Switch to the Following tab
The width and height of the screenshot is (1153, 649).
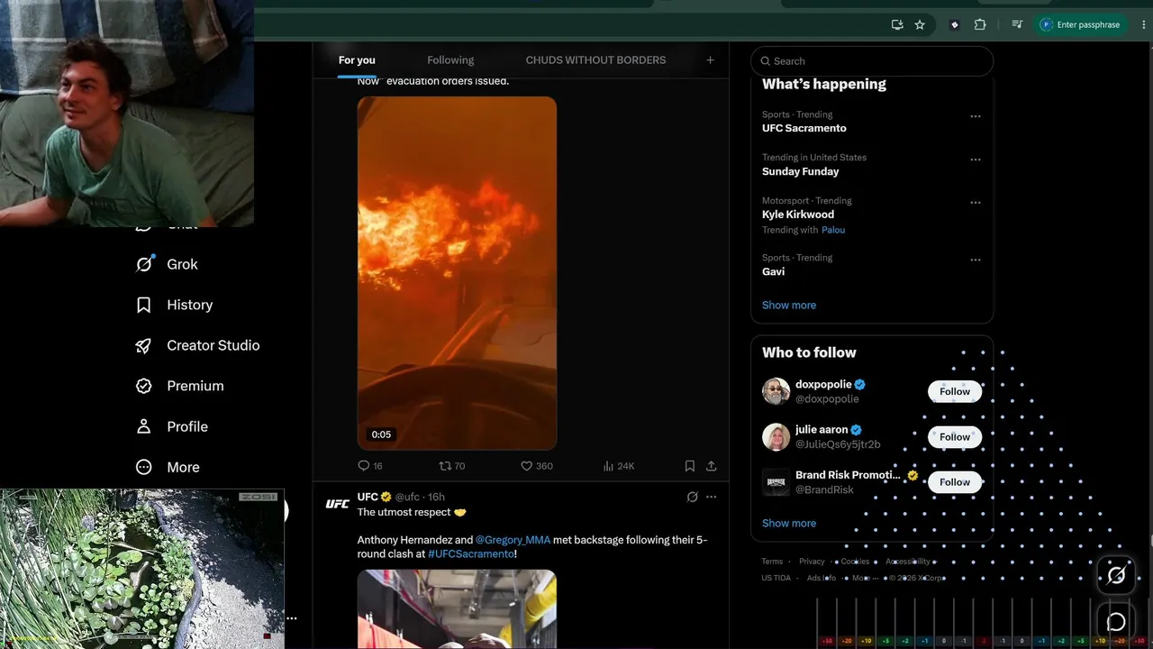450,60
